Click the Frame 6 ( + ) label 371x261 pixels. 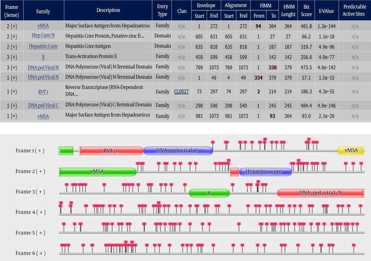(30, 253)
